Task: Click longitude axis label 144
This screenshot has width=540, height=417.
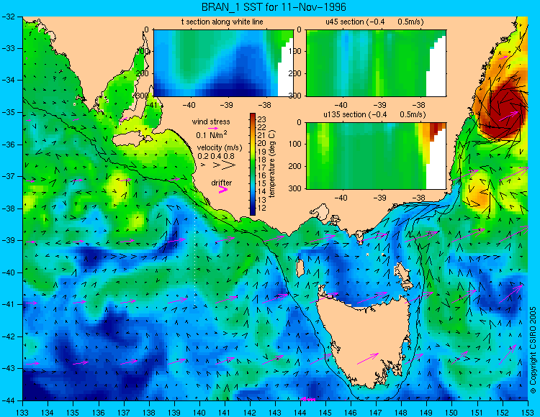Action: (300, 412)
